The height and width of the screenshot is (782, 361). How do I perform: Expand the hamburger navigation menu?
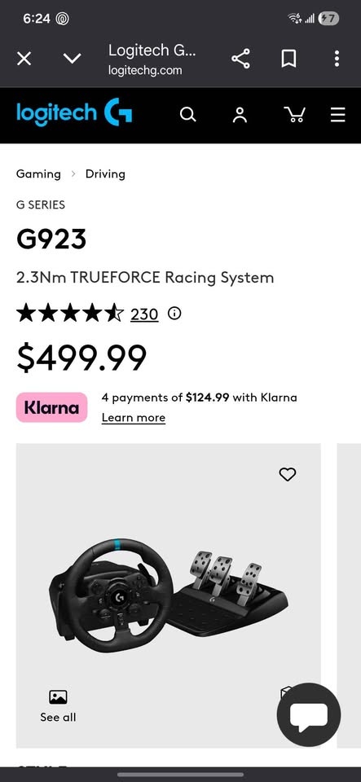pos(337,115)
